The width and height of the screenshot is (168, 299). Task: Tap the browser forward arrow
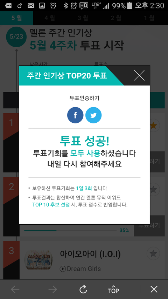pyautogui.click(x=53, y=289)
